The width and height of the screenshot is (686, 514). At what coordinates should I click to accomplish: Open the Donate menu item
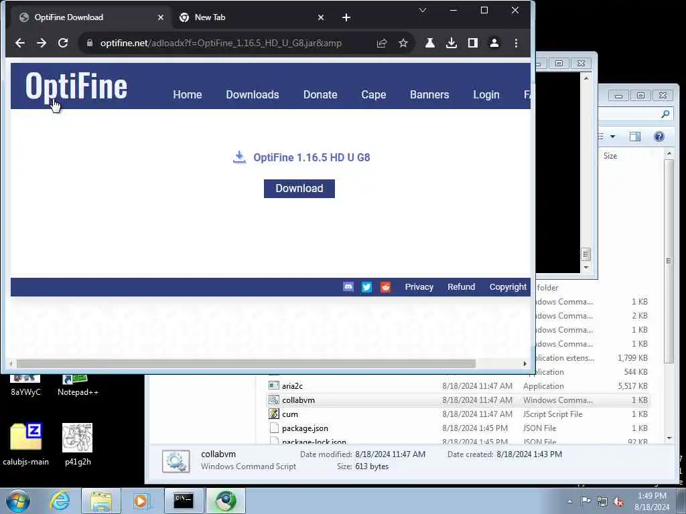click(320, 94)
